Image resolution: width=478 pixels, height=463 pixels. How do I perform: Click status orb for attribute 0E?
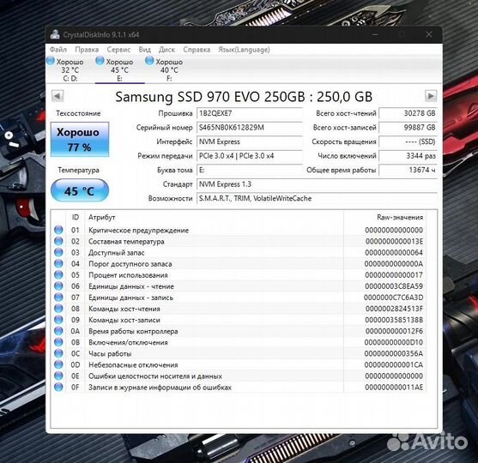click(58, 376)
